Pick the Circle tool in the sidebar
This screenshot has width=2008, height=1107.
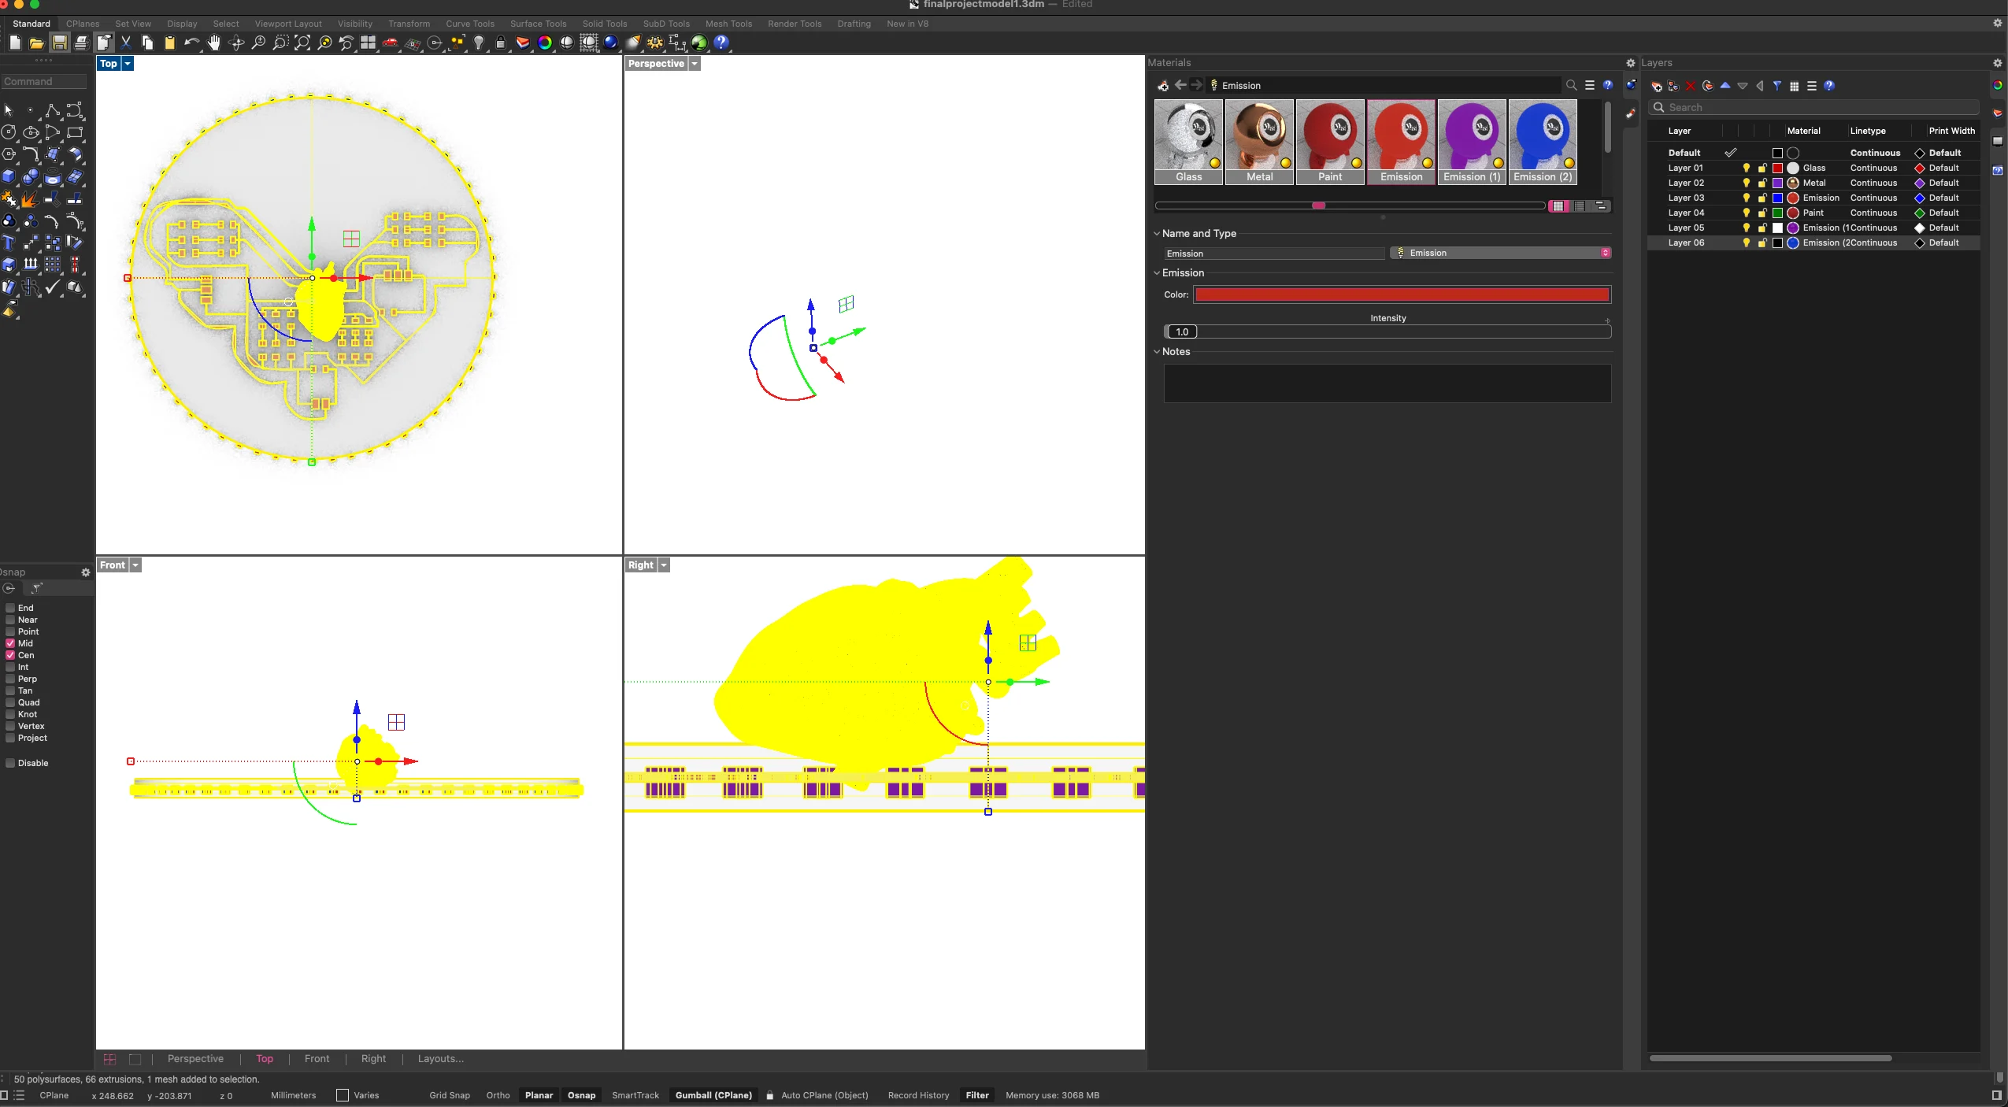click(x=9, y=133)
